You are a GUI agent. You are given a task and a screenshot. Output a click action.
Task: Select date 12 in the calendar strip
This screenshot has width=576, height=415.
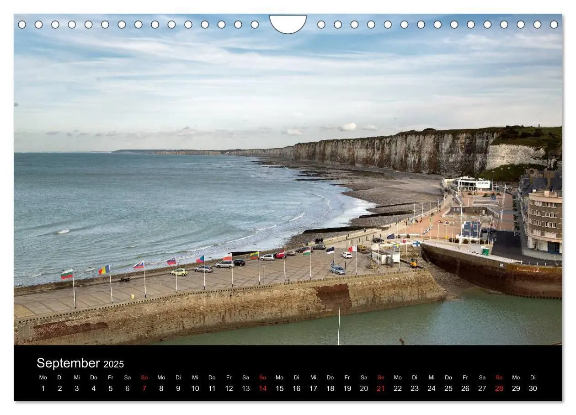pos(229,388)
